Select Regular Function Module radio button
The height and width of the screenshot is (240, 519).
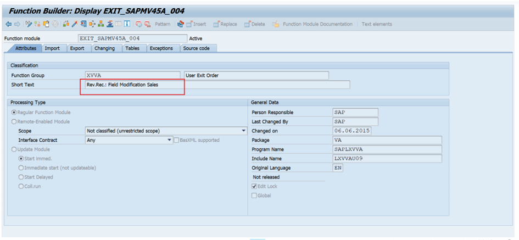14,113
